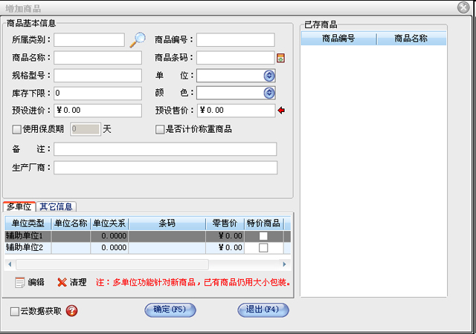Screen dimensions: 476x334
Task: Tick the 是否计价称重商品 checkbox
Action: 159,129
